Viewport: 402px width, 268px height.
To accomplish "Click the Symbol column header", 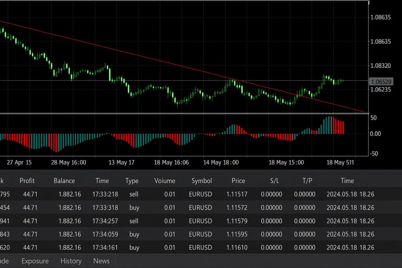I will click(x=202, y=181).
